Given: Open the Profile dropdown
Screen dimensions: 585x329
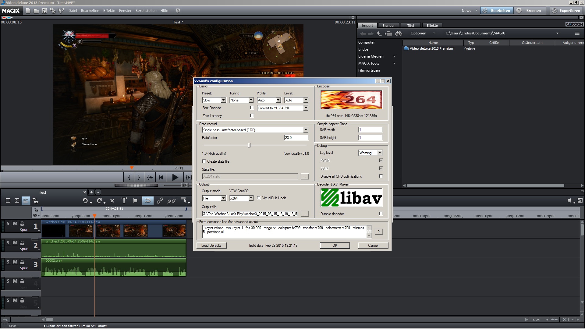Looking at the screenshot, I should coord(269,100).
